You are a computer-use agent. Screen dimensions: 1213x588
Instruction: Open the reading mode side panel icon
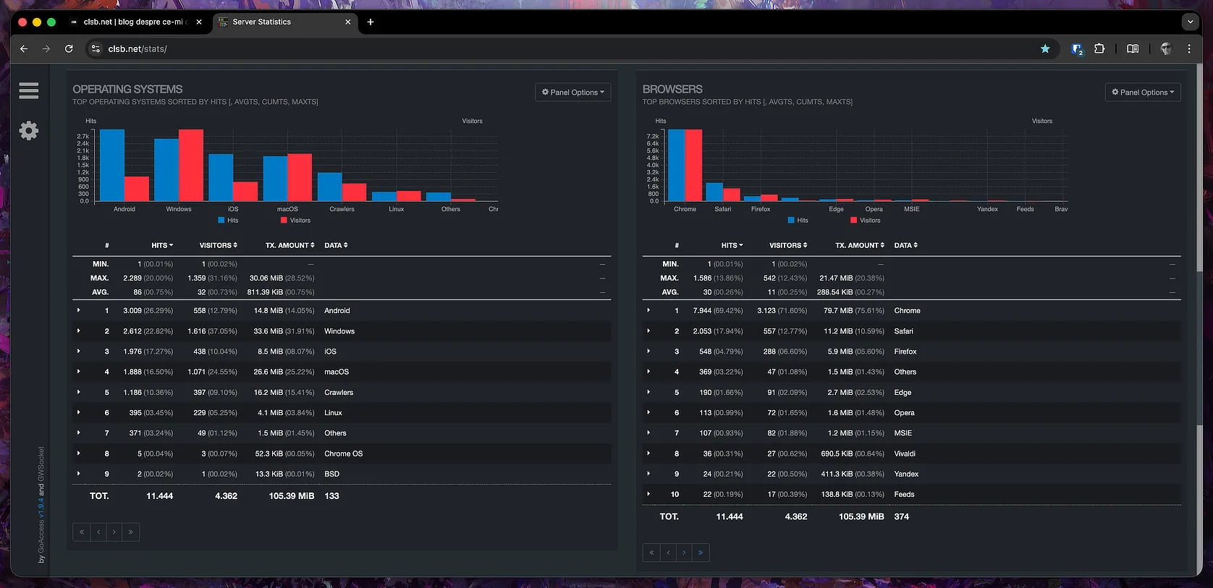coord(1133,49)
